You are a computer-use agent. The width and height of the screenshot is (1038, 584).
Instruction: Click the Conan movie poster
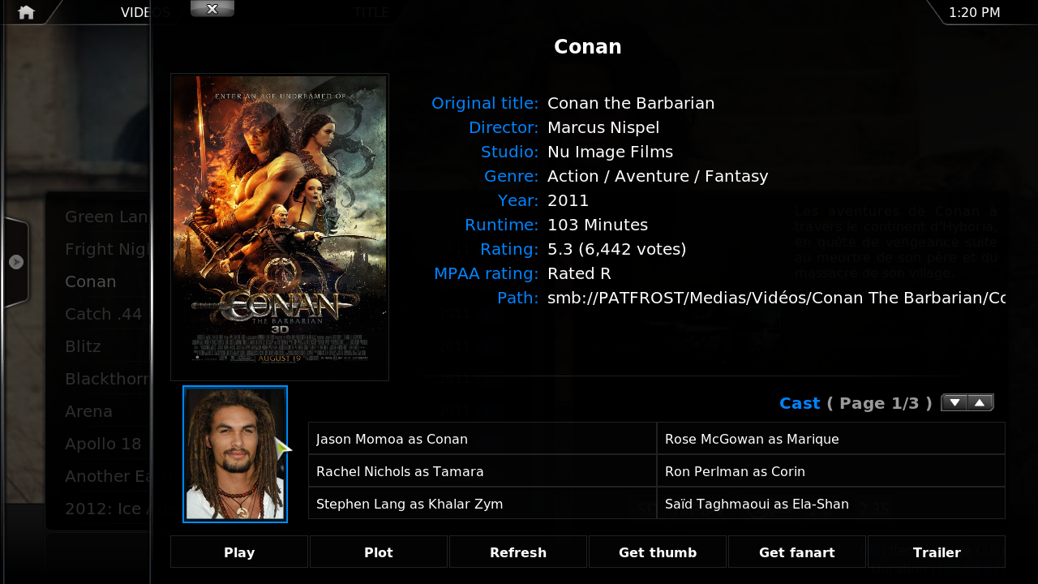click(280, 227)
